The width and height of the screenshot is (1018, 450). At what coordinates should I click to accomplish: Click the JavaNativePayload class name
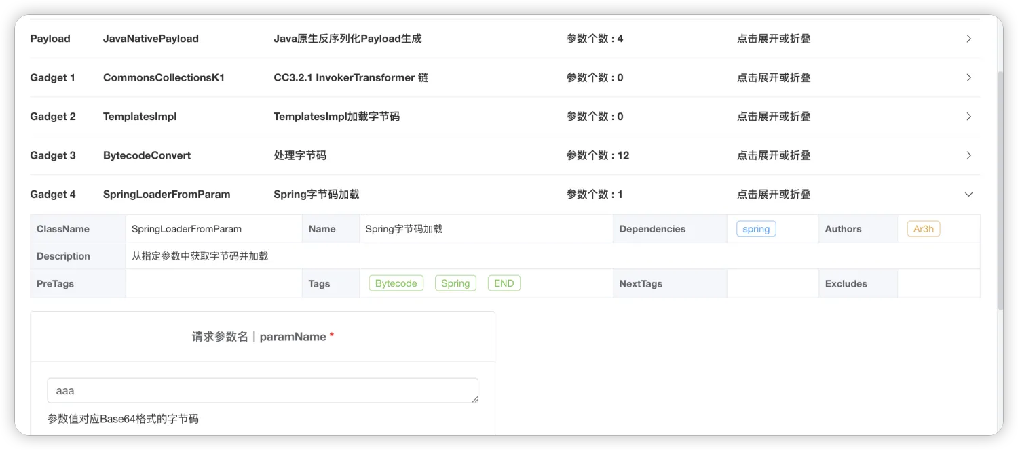151,39
